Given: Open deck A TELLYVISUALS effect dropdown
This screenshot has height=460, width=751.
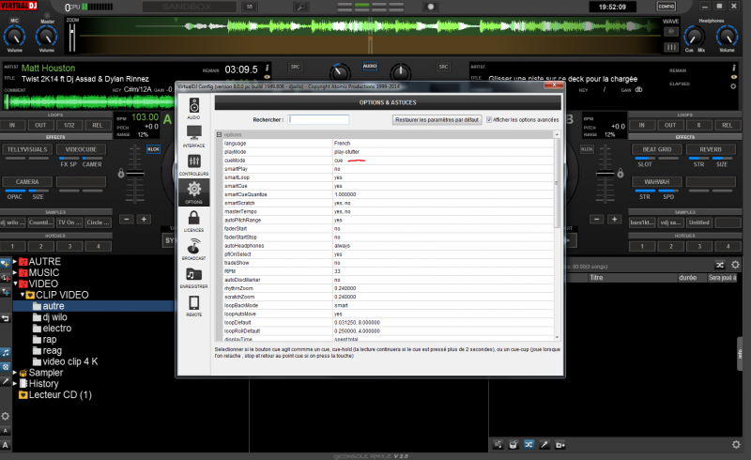Looking at the screenshot, I should (x=27, y=149).
